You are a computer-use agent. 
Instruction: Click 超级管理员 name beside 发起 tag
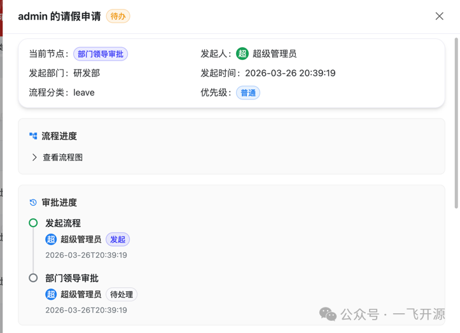click(x=81, y=239)
